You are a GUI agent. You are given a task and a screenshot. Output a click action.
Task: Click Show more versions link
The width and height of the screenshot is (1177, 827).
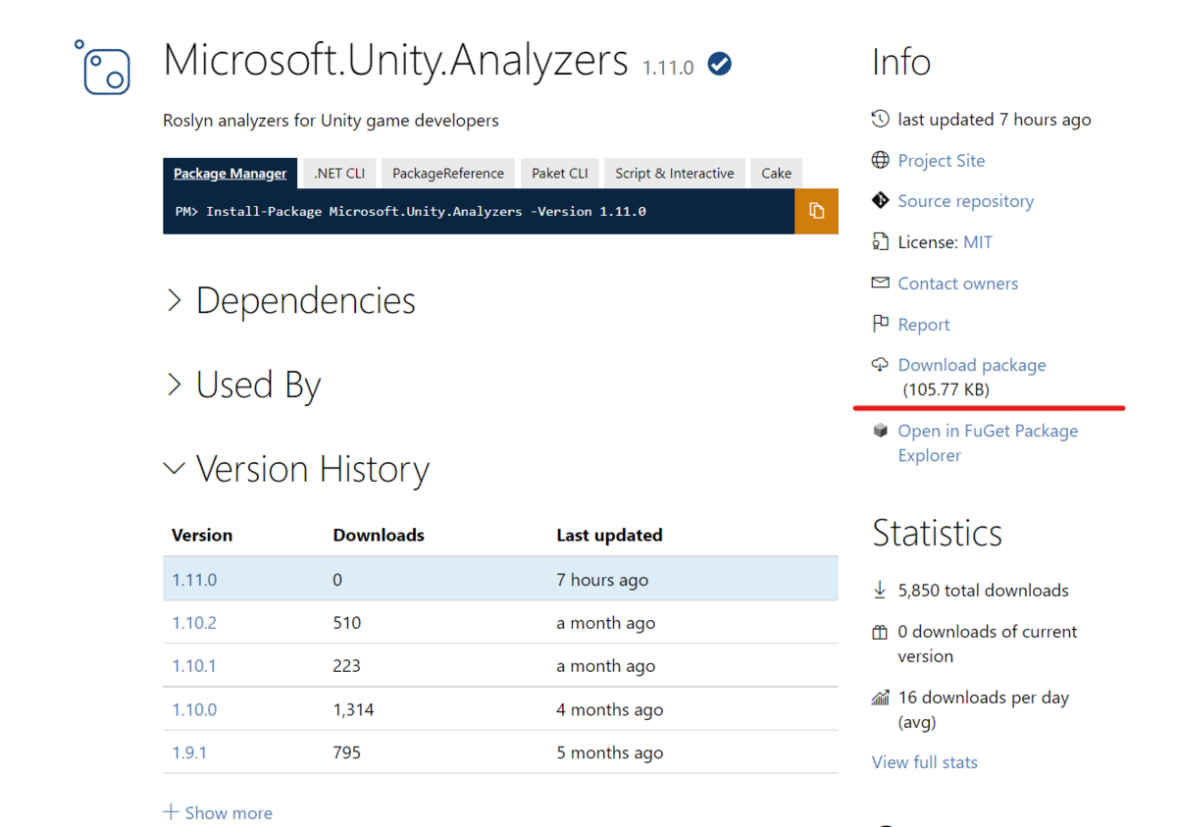[229, 812]
